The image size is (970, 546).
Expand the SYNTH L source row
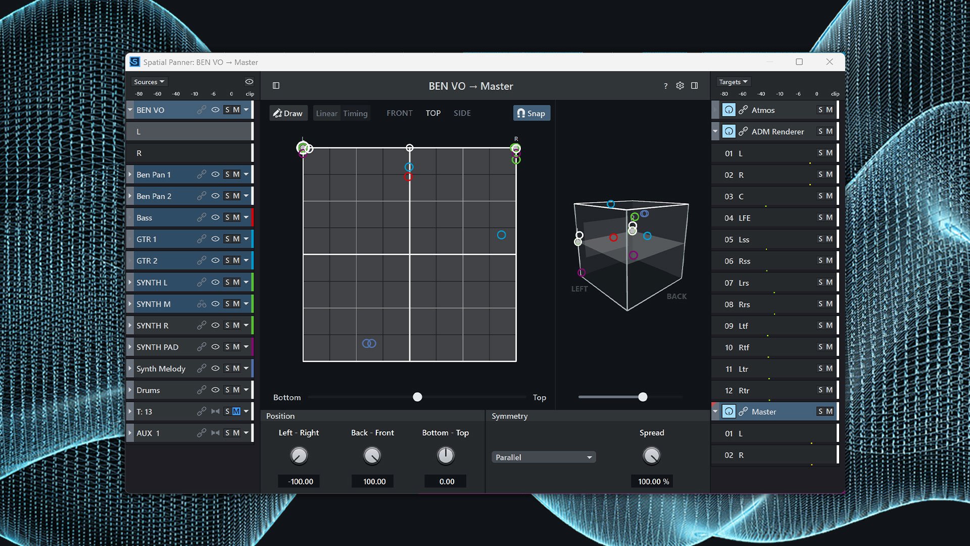click(130, 282)
